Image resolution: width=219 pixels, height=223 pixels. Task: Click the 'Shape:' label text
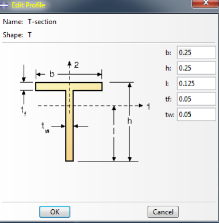(13, 35)
